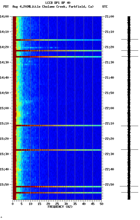Click the seismogram event marker near 22:11 UTC
The height and width of the screenshot is (220, 140).
(x=130, y=126)
